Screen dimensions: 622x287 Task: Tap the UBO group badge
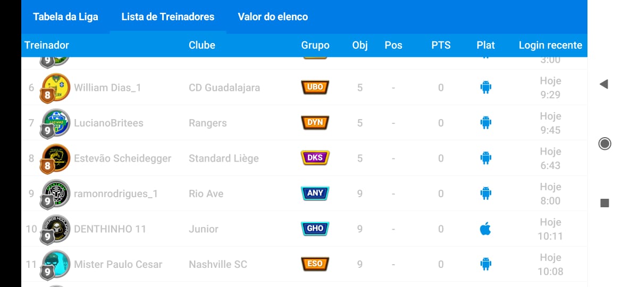click(315, 87)
